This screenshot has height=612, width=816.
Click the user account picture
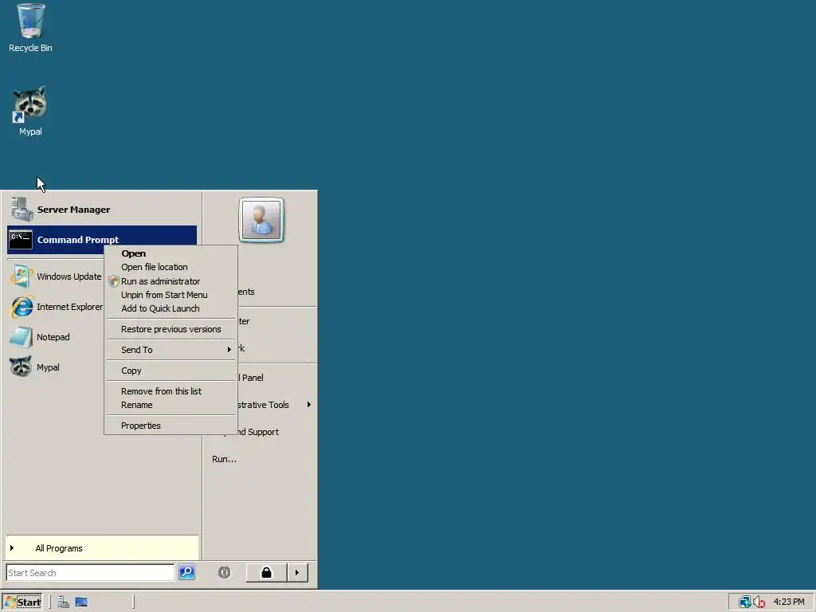[x=261, y=220]
